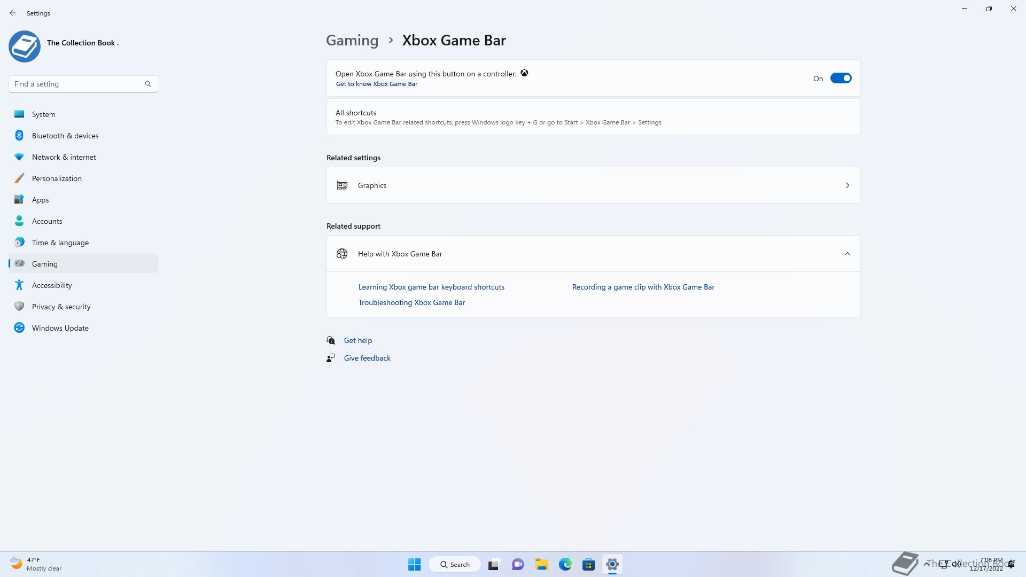1026x577 pixels.
Task: Click the Settings gear in taskbar
Action: (612, 564)
